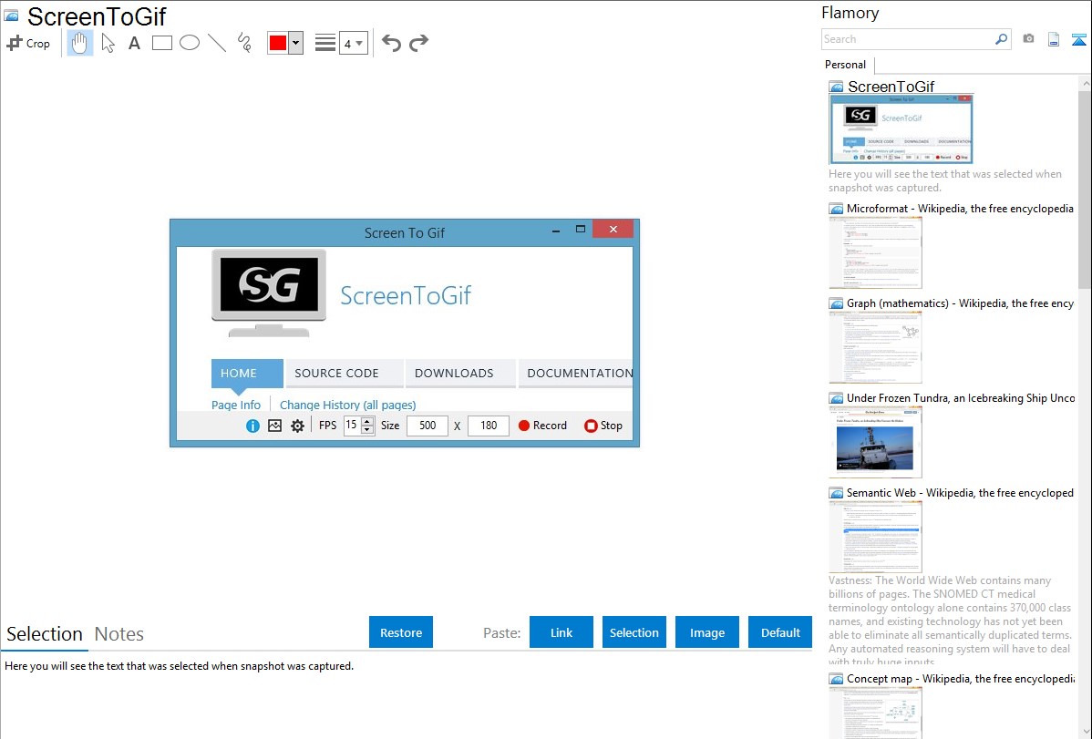Click the width field showing 500

click(427, 425)
